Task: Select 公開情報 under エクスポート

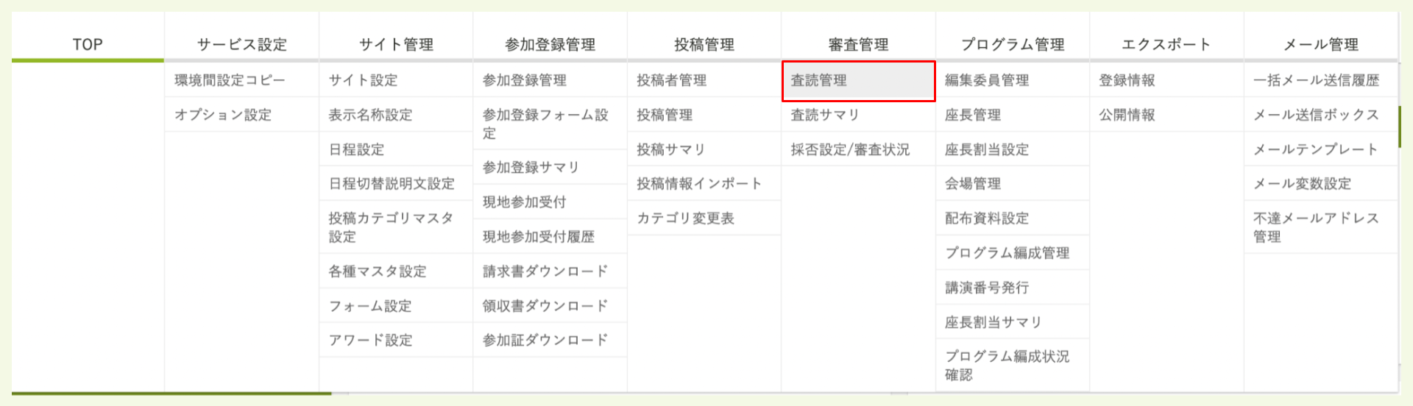Action: tap(1127, 115)
